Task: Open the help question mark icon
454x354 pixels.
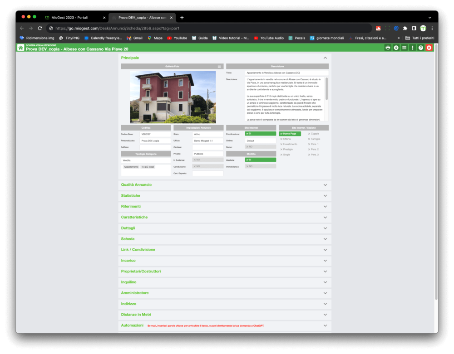Action: pyautogui.click(x=421, y=48)
